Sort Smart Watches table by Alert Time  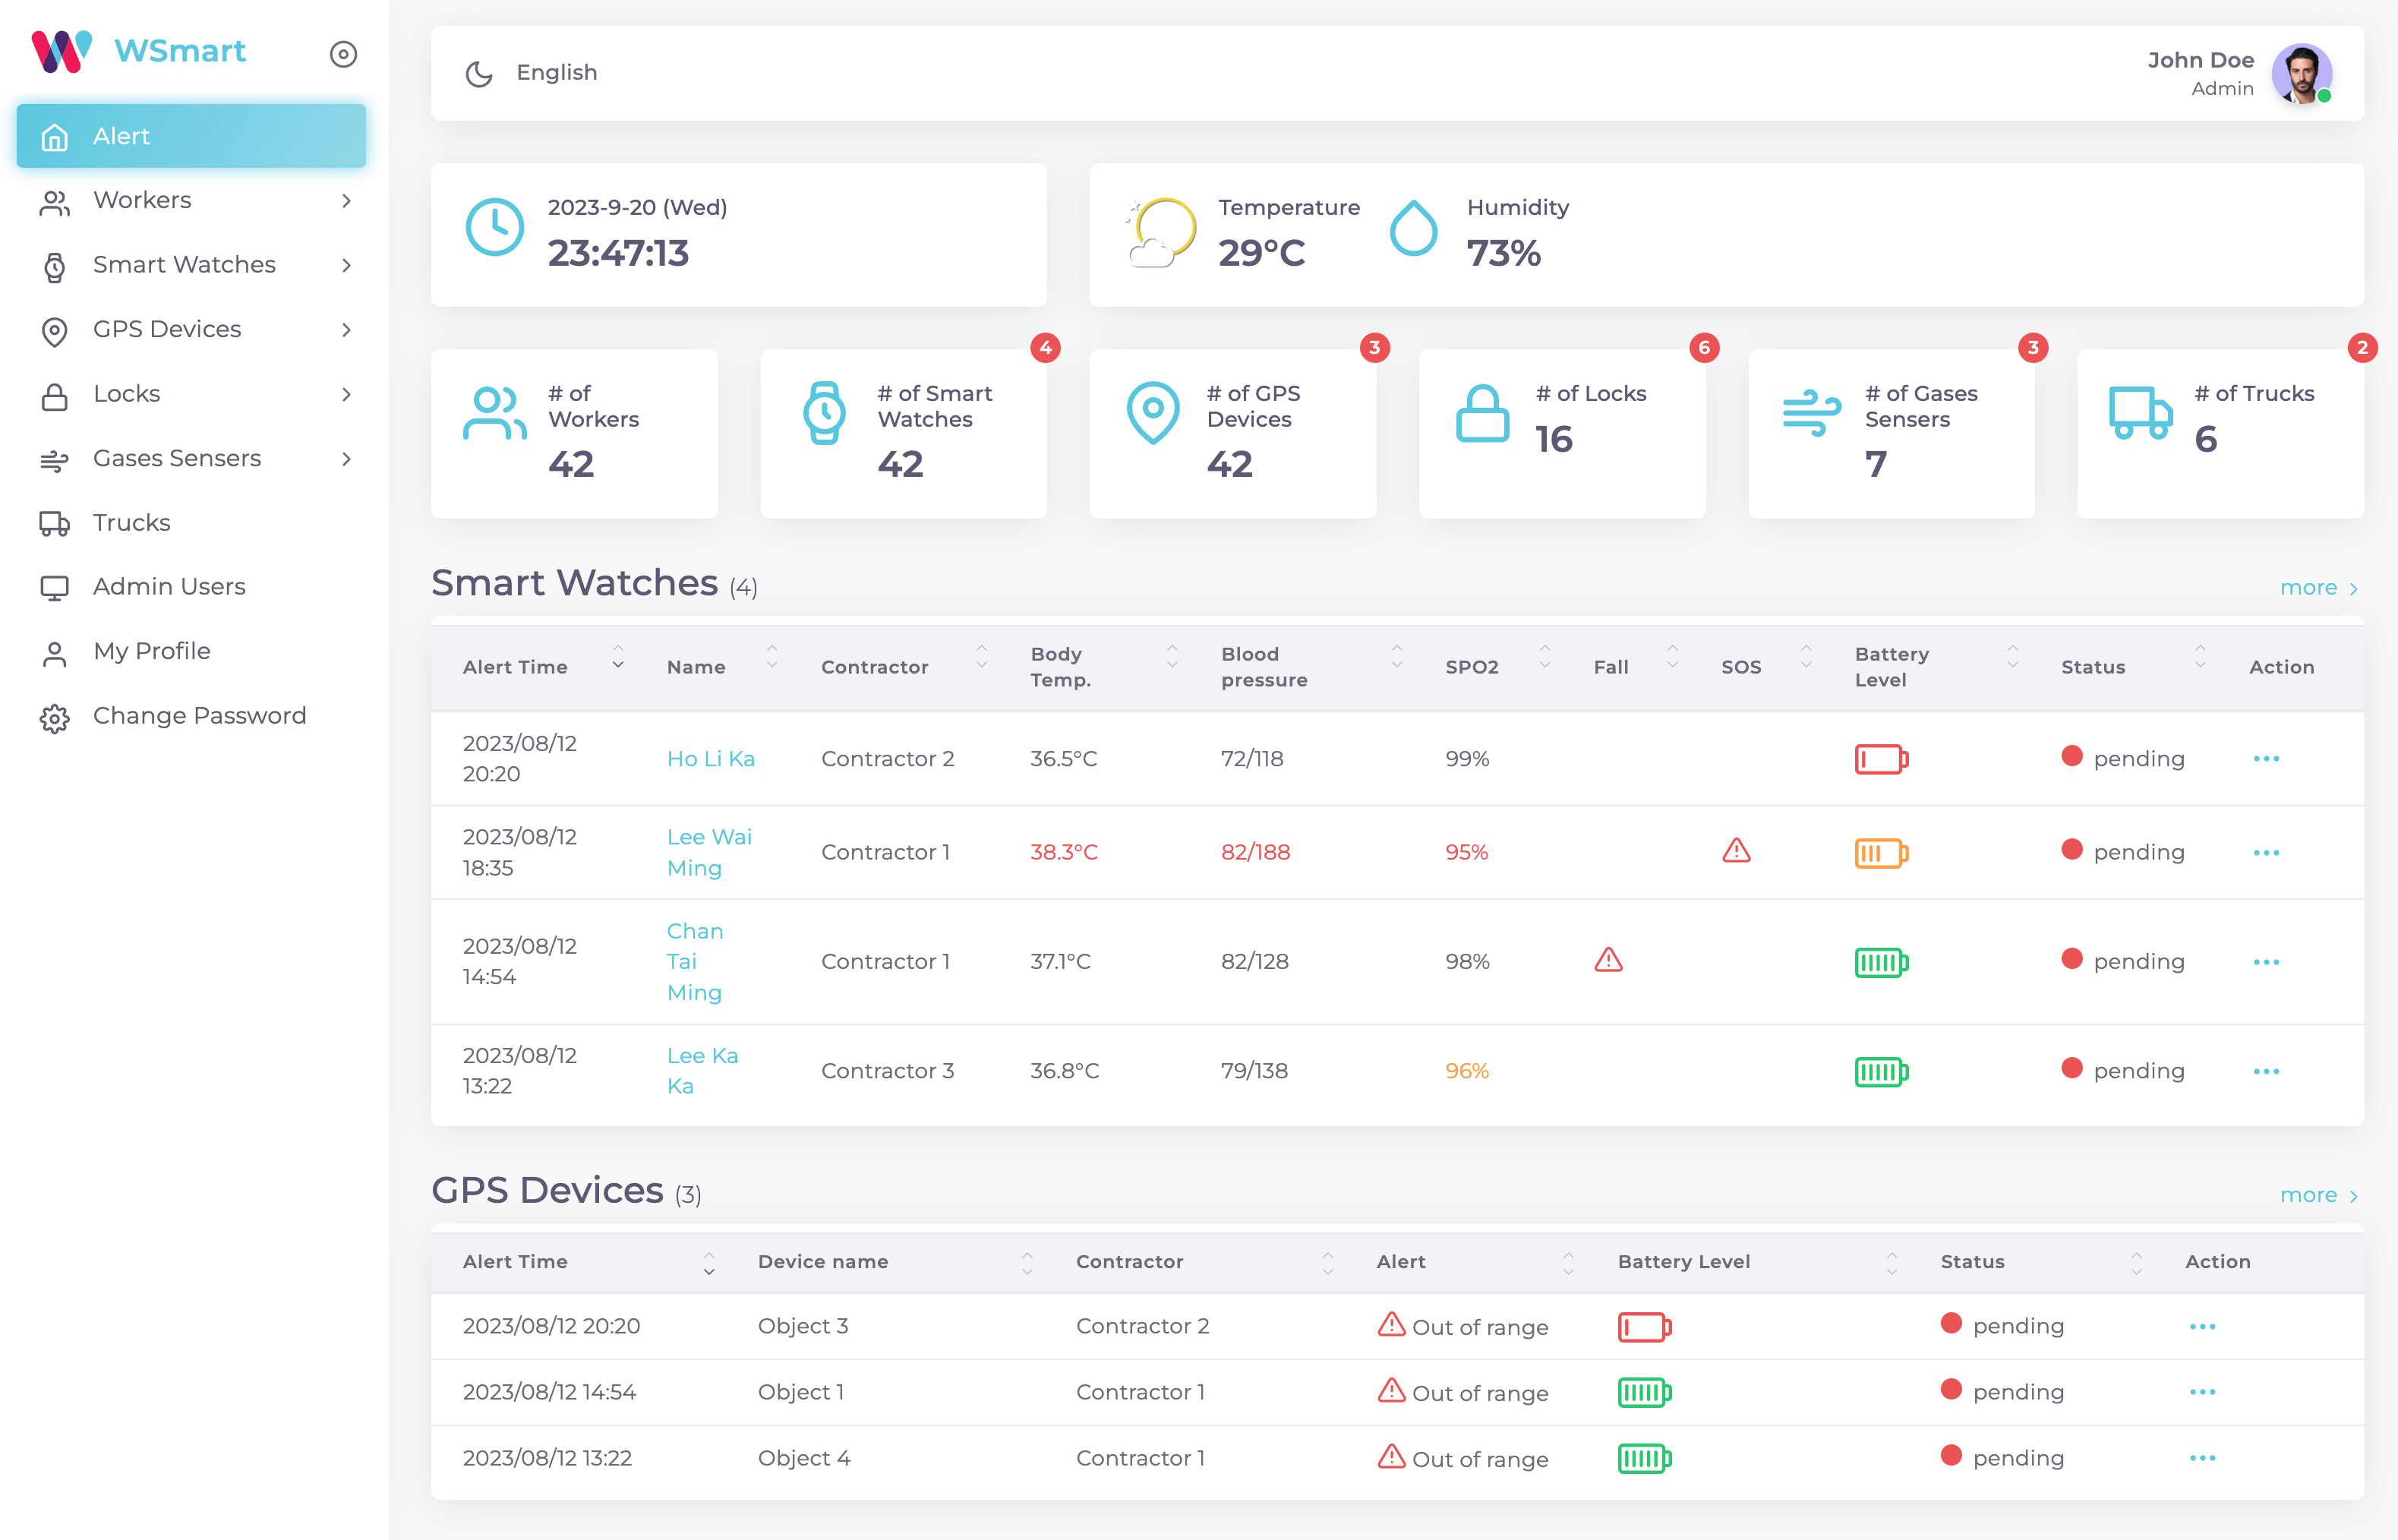point(618,657)
